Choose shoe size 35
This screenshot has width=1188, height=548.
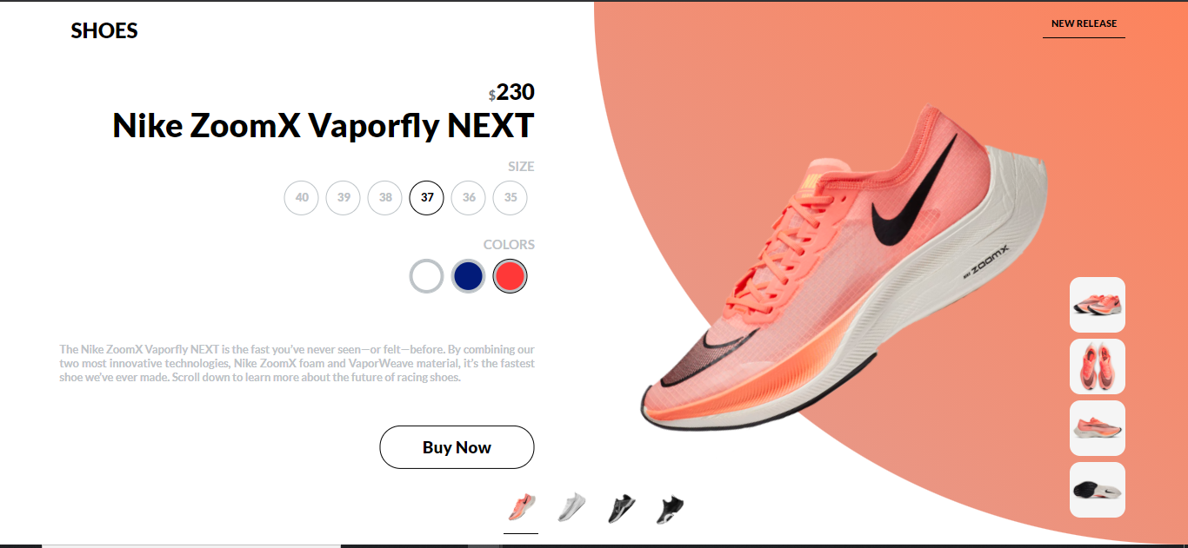pos(511,197)
